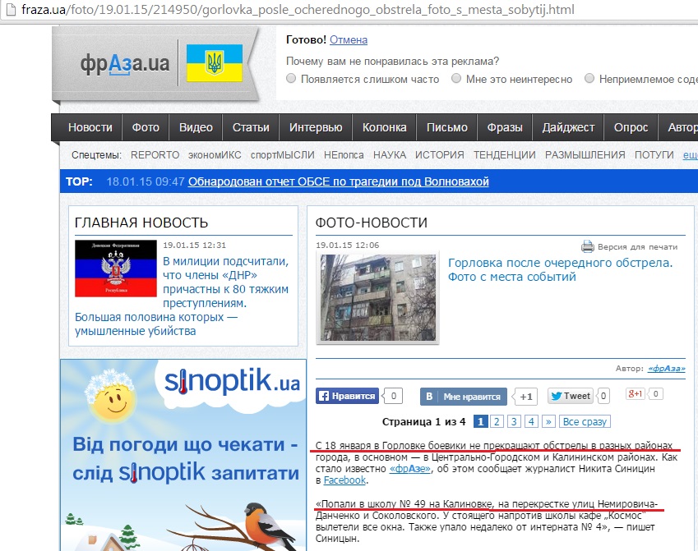Select radio button Появляется слишком часто
Screen dimensions: 698x551
(x=290, y=79)
